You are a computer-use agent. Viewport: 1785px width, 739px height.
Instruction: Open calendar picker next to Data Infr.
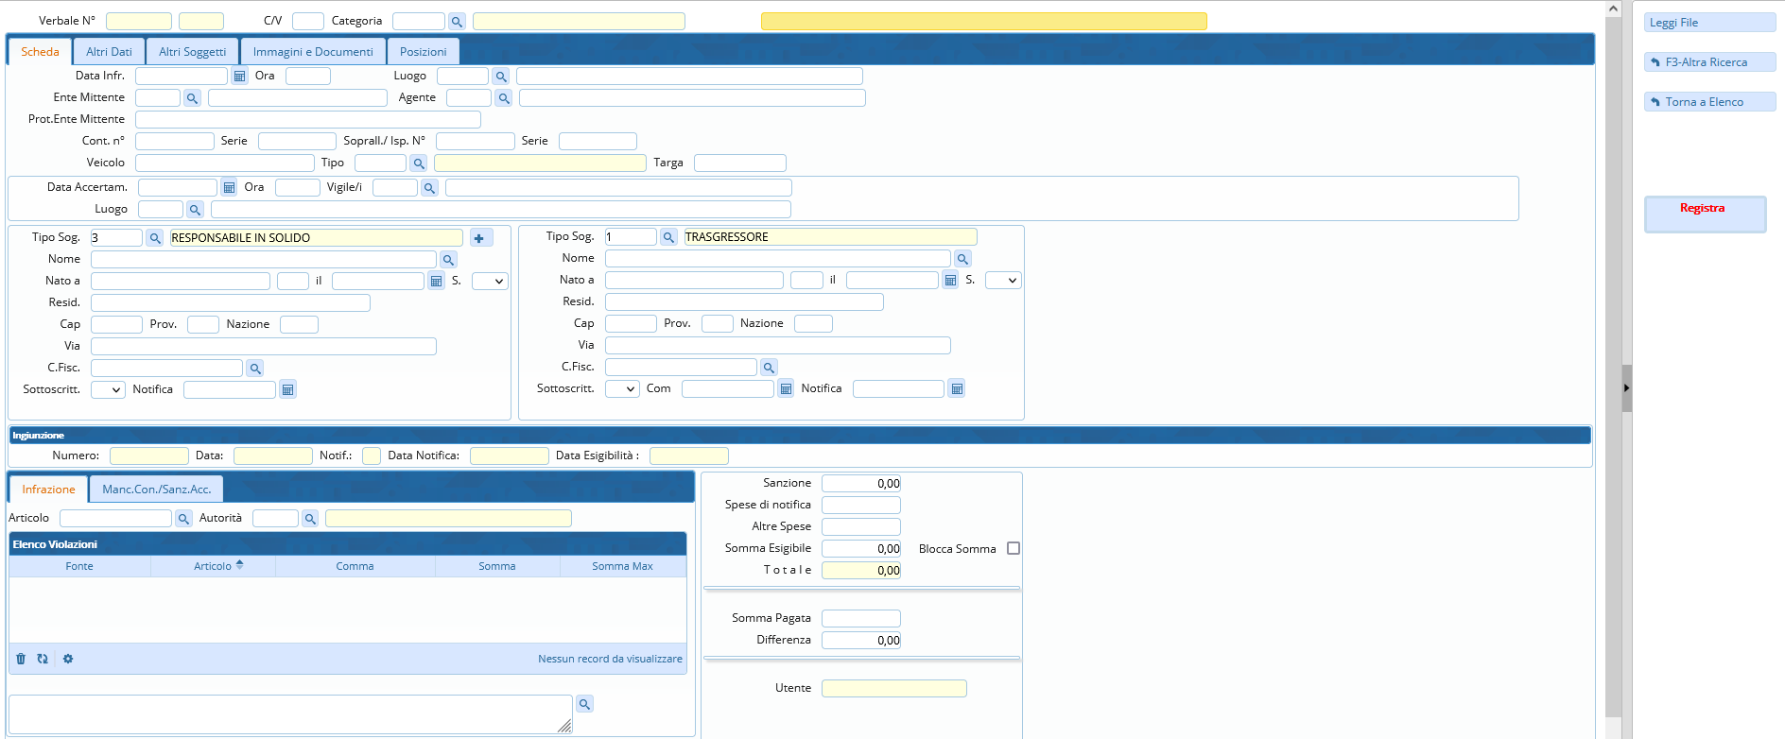pos(239,77)
